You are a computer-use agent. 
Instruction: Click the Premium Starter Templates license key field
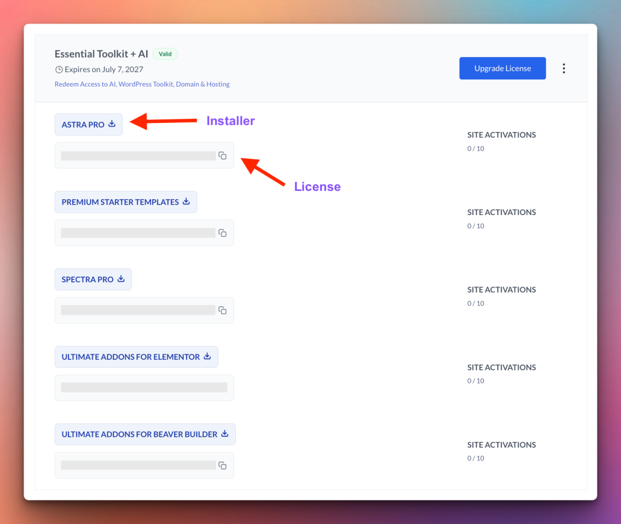tap(144, 233)
